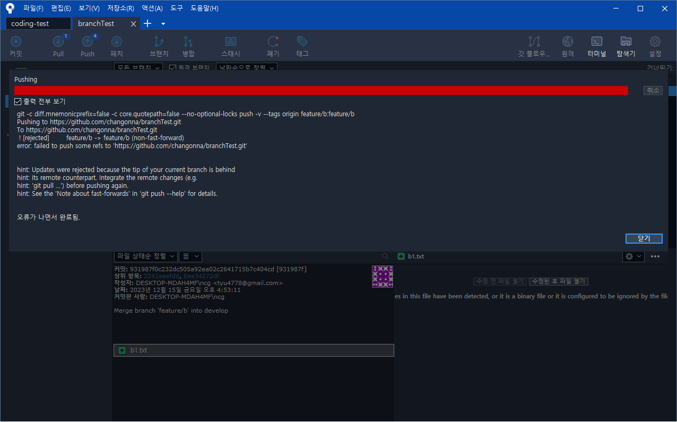The height and width of the screenshot is (422, 677).
Task: Open the diff gear options dropdown
Action: [x=633, y=256]
